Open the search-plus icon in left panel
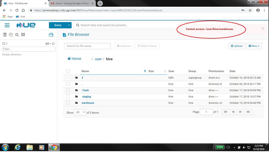The width and height of the screenshot is (269, 152). pyautogui.click(x=17, y=35)
